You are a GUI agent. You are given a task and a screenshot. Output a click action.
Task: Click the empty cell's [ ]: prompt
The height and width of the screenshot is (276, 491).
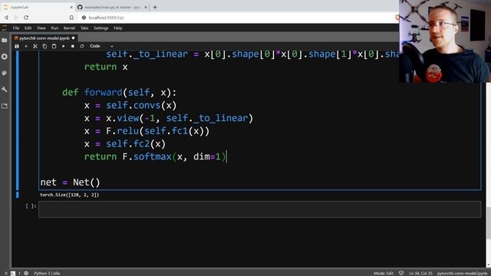[31, 206]
